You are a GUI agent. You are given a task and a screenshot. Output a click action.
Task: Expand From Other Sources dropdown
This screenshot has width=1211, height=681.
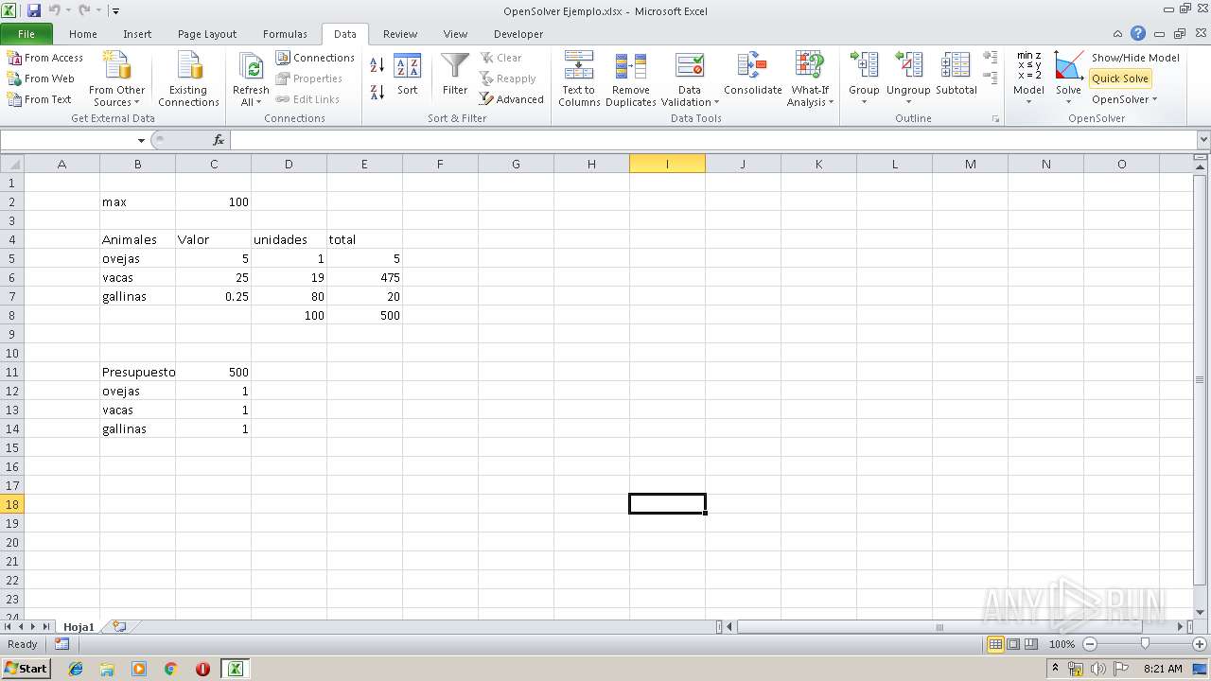pyautogui.click(x=116, y=96)
